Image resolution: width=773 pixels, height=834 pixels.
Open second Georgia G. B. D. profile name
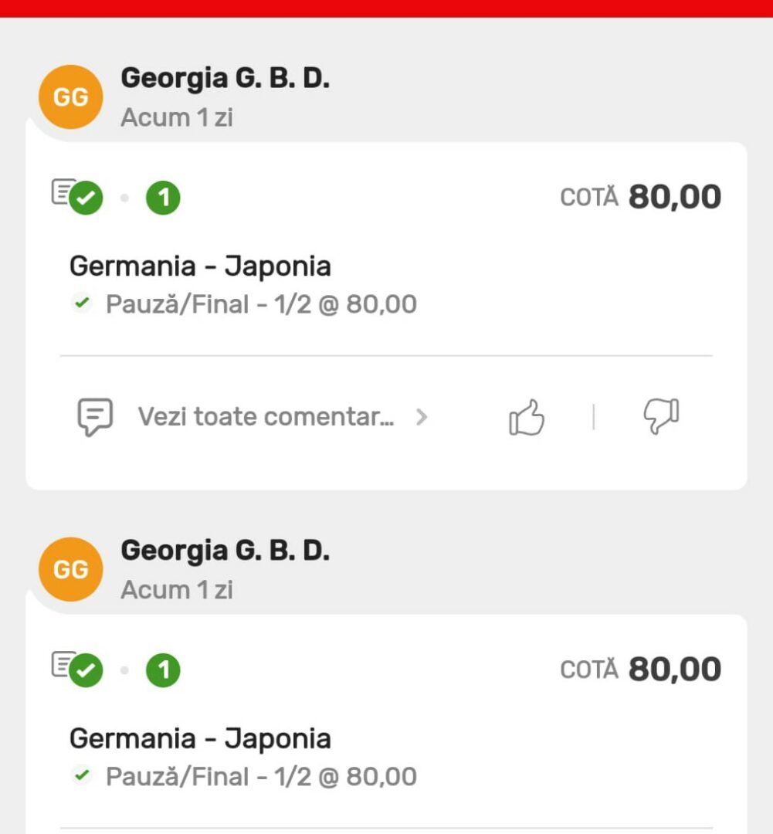pyautogui.click(x=225, y=551)
